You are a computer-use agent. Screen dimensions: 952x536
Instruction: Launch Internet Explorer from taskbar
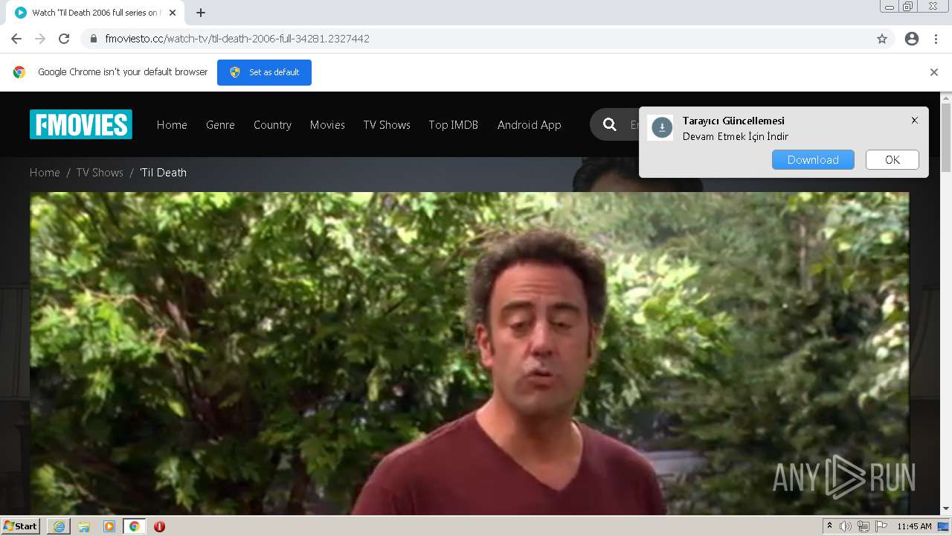coord(59,526)
